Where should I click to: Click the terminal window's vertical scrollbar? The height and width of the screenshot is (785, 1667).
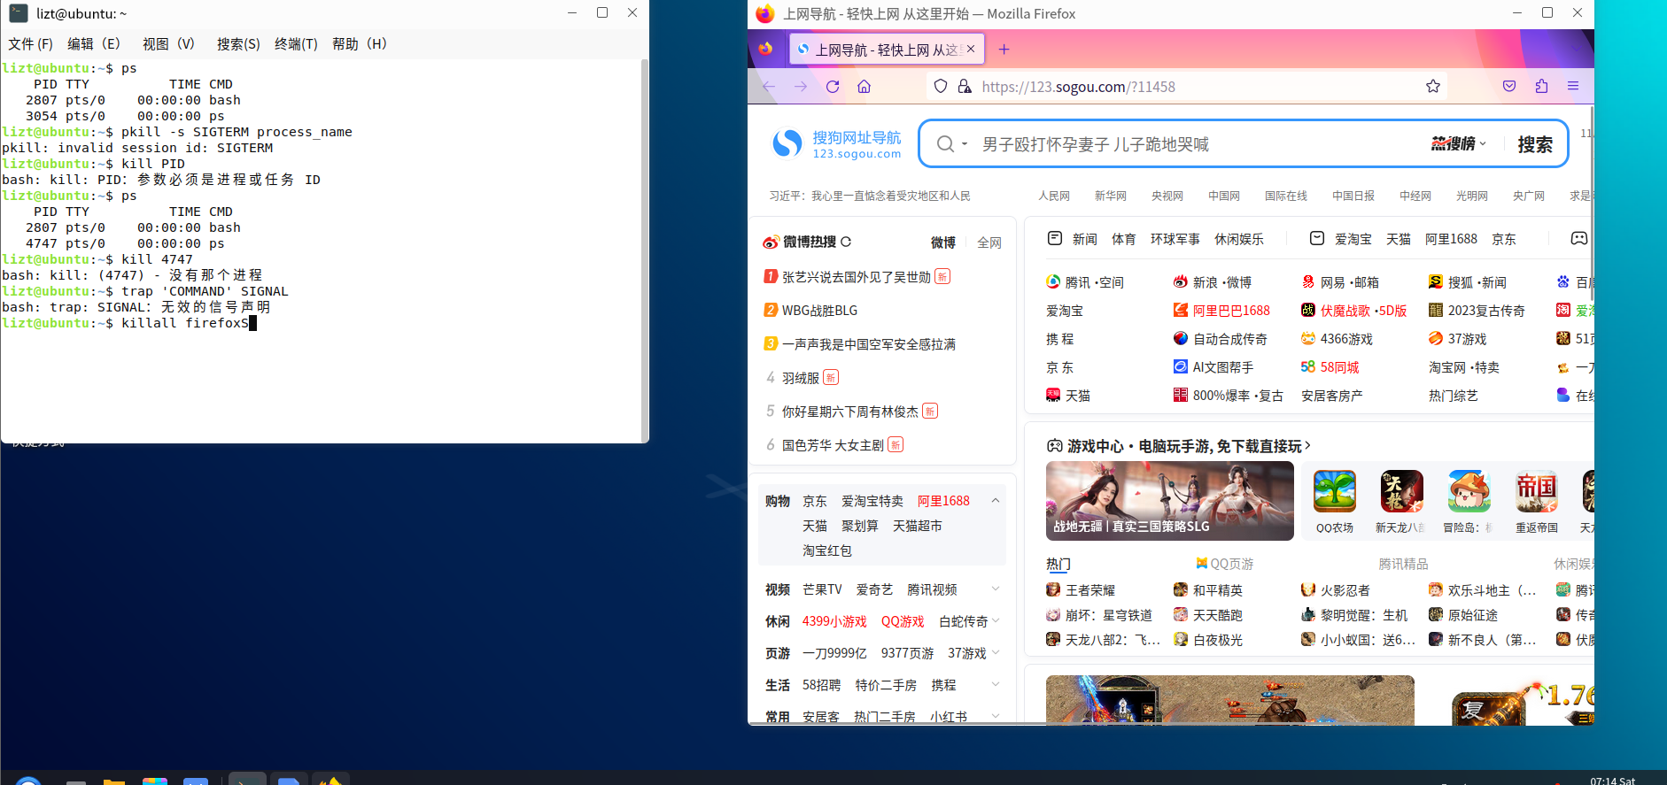tap(645, 250)
